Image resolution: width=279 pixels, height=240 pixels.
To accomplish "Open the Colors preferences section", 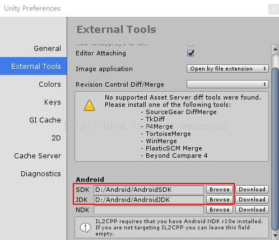I will [x=50, y=84].
